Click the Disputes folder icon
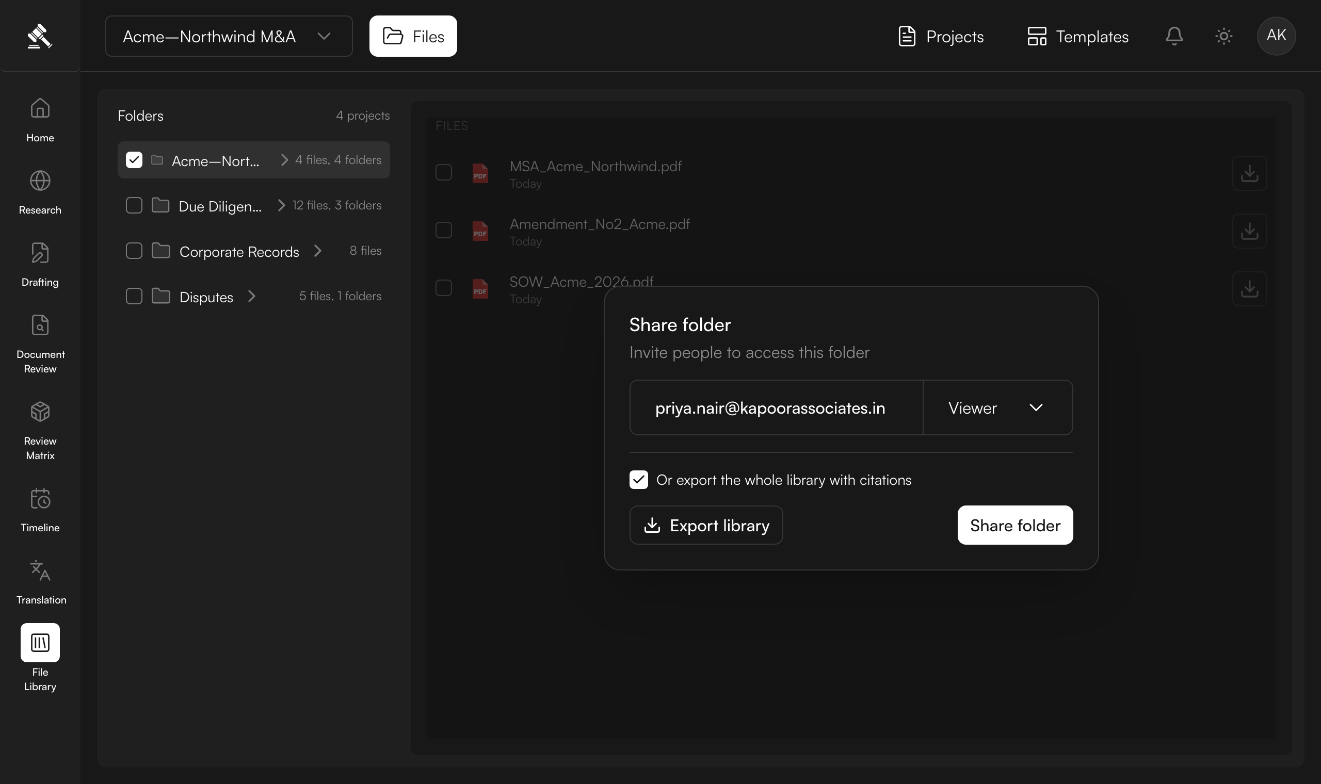 click(160, 296)
